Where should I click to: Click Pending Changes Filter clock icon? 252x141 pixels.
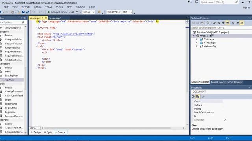click(208, 23)
